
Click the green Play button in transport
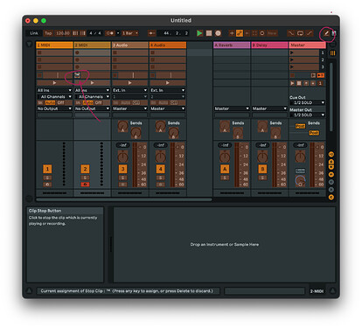click(199, 33)
